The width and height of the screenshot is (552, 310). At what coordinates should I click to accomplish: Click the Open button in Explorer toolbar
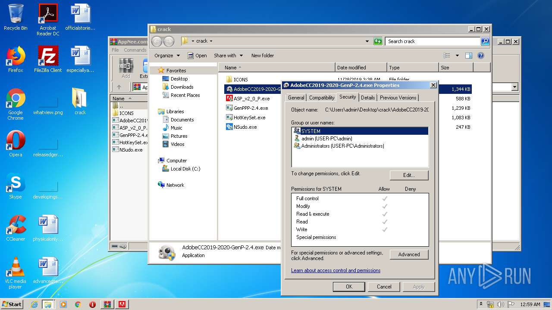[x=197, y=56]
